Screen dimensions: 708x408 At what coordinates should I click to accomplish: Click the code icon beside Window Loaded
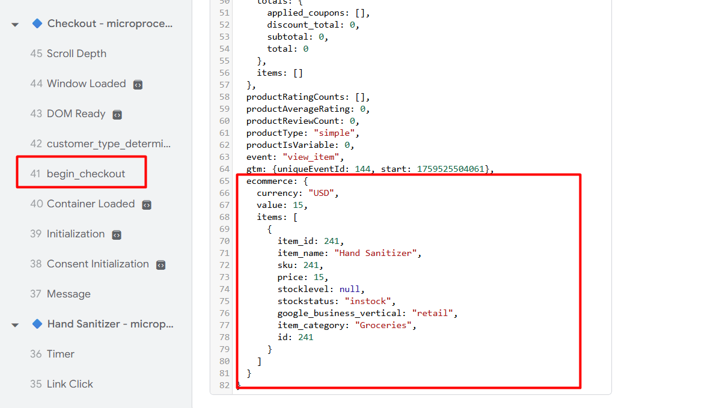[138, 84]
